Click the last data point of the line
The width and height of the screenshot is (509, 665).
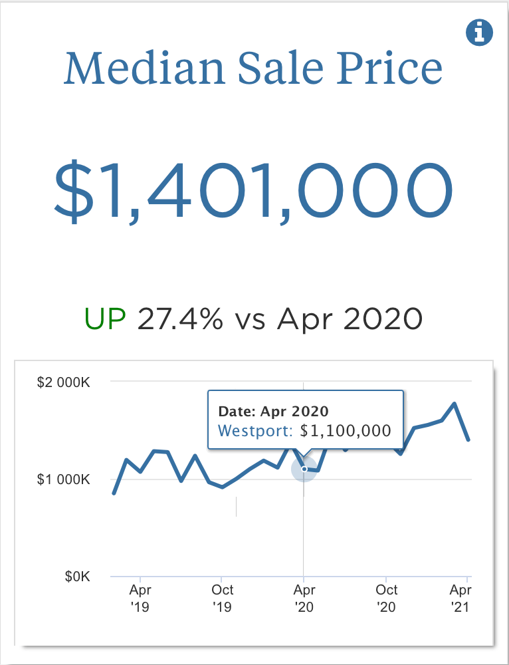[468, 440]
